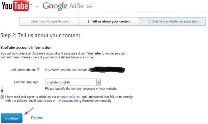The image size is (208, 124).
Task: Go to step 1 Select your Google Account
Action: pyautogui.click(x=48, y=21)
